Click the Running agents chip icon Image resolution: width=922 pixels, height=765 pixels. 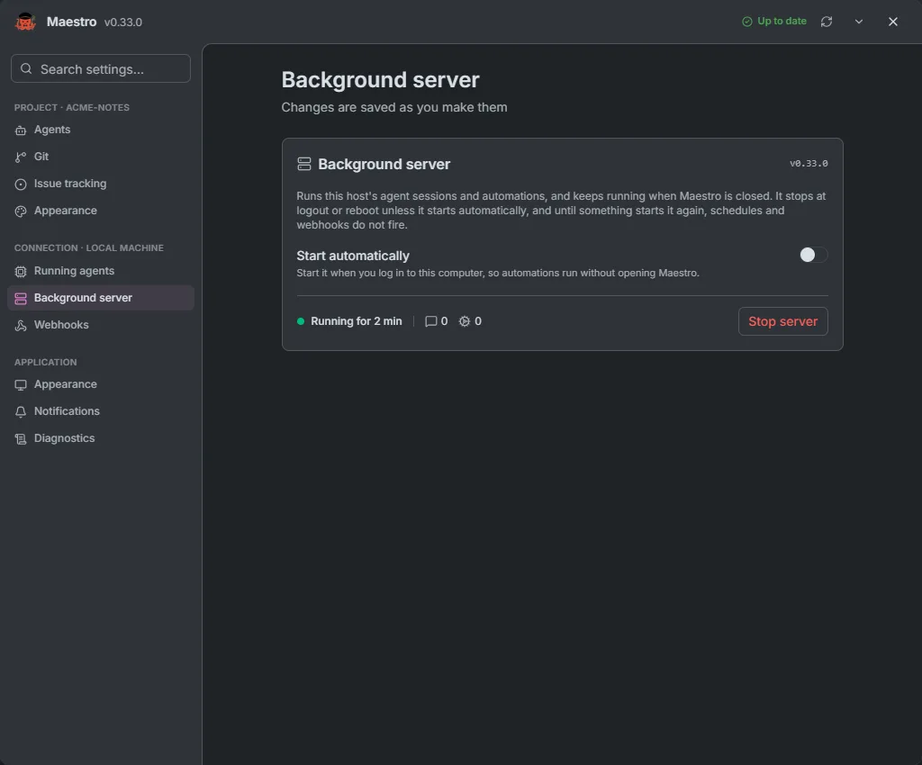pos(21,272)
